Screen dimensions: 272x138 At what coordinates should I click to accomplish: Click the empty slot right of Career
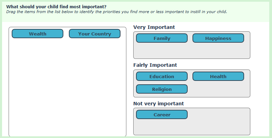(x=218, y=115)
